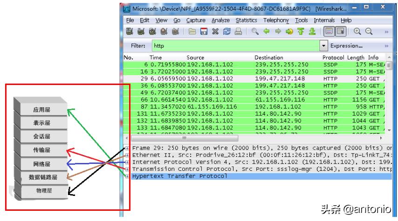398x221 pixels.
Task: Zoom out on packet text
Action: coord(369,32)
